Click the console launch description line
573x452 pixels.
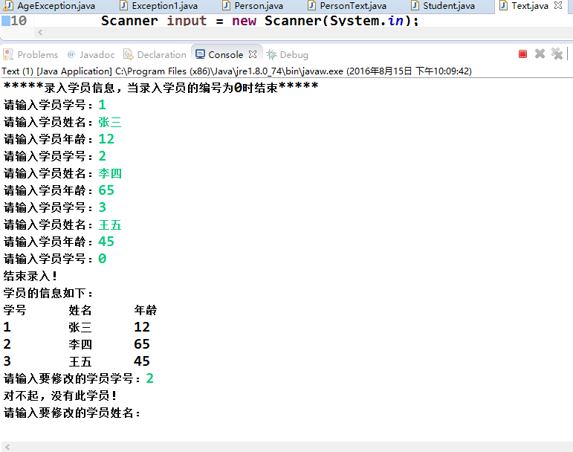[236, 71]
